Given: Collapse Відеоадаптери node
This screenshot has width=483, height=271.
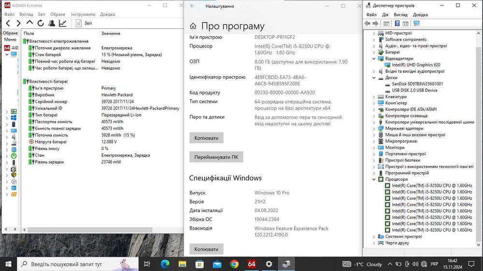Looking at the screenshot, I should point(374,58).
